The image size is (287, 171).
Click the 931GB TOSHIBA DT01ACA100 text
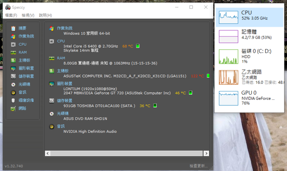(x=99, y=106)
